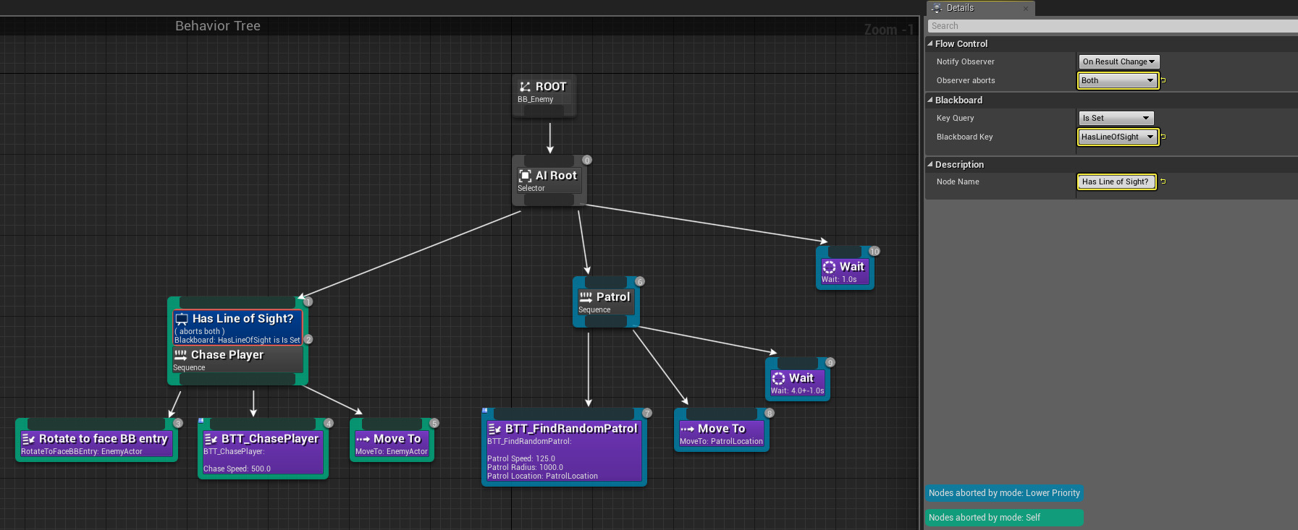Viewport: 1298px width, 530px height.
Task: Click the Details panel Search field
Action: [1111, 26]
